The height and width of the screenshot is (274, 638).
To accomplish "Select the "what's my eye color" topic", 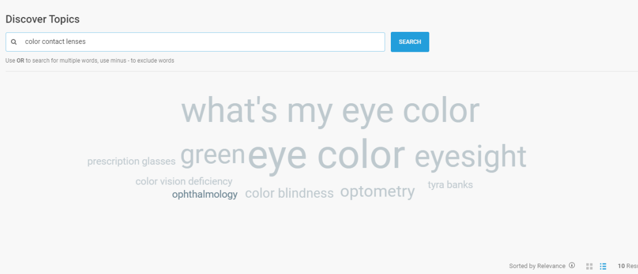I will pyautogui.click(x=330, y=111).
